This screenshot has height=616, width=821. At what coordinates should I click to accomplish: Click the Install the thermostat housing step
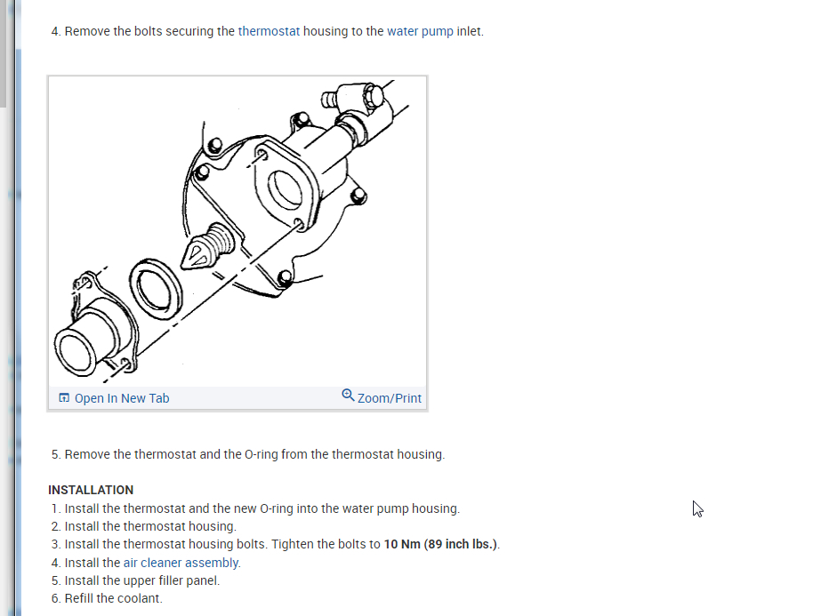tap(143, 526)
